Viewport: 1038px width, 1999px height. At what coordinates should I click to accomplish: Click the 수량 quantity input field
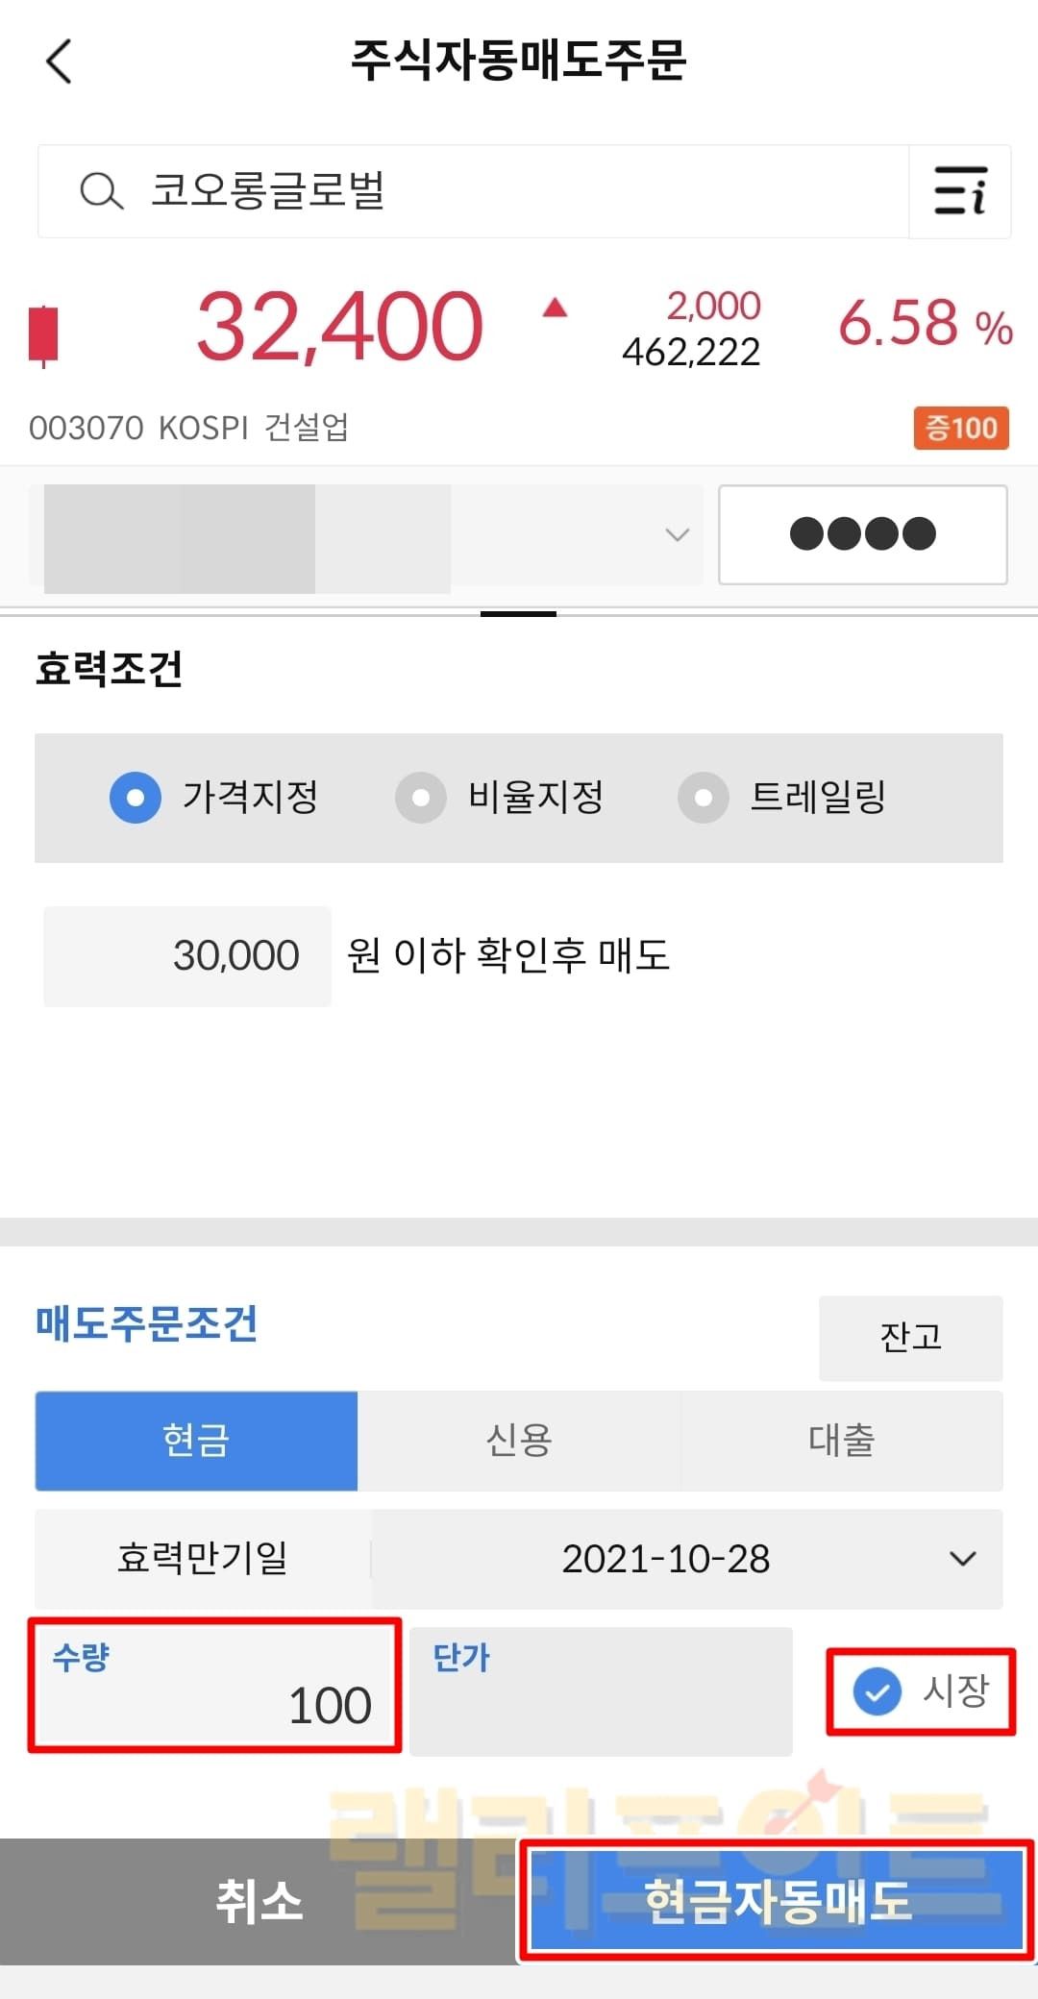click(x=215, y=1686)
